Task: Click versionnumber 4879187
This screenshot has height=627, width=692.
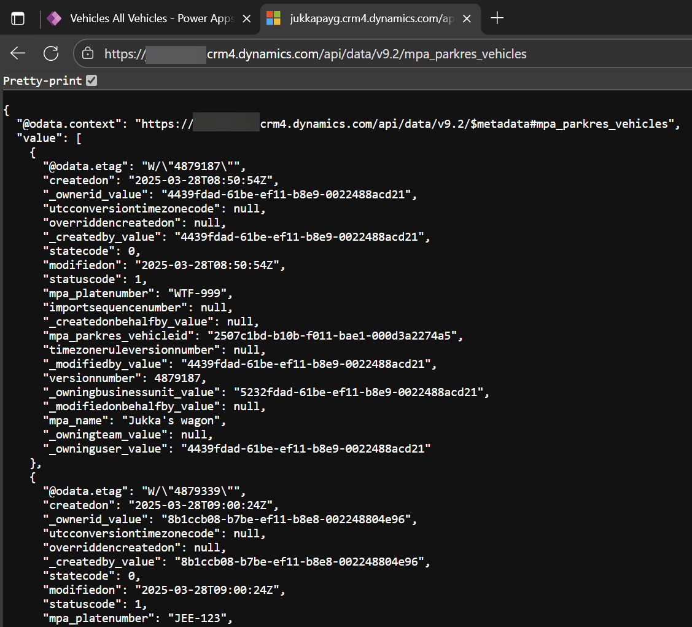Action: [177, 378]
